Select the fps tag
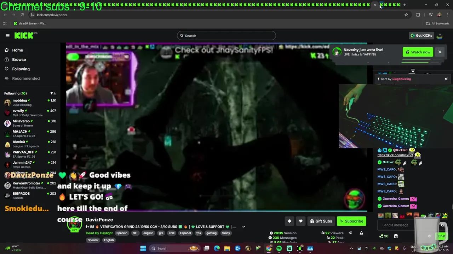Image resolution: width=453 pixels, height=254 pixels. point(199,233)
